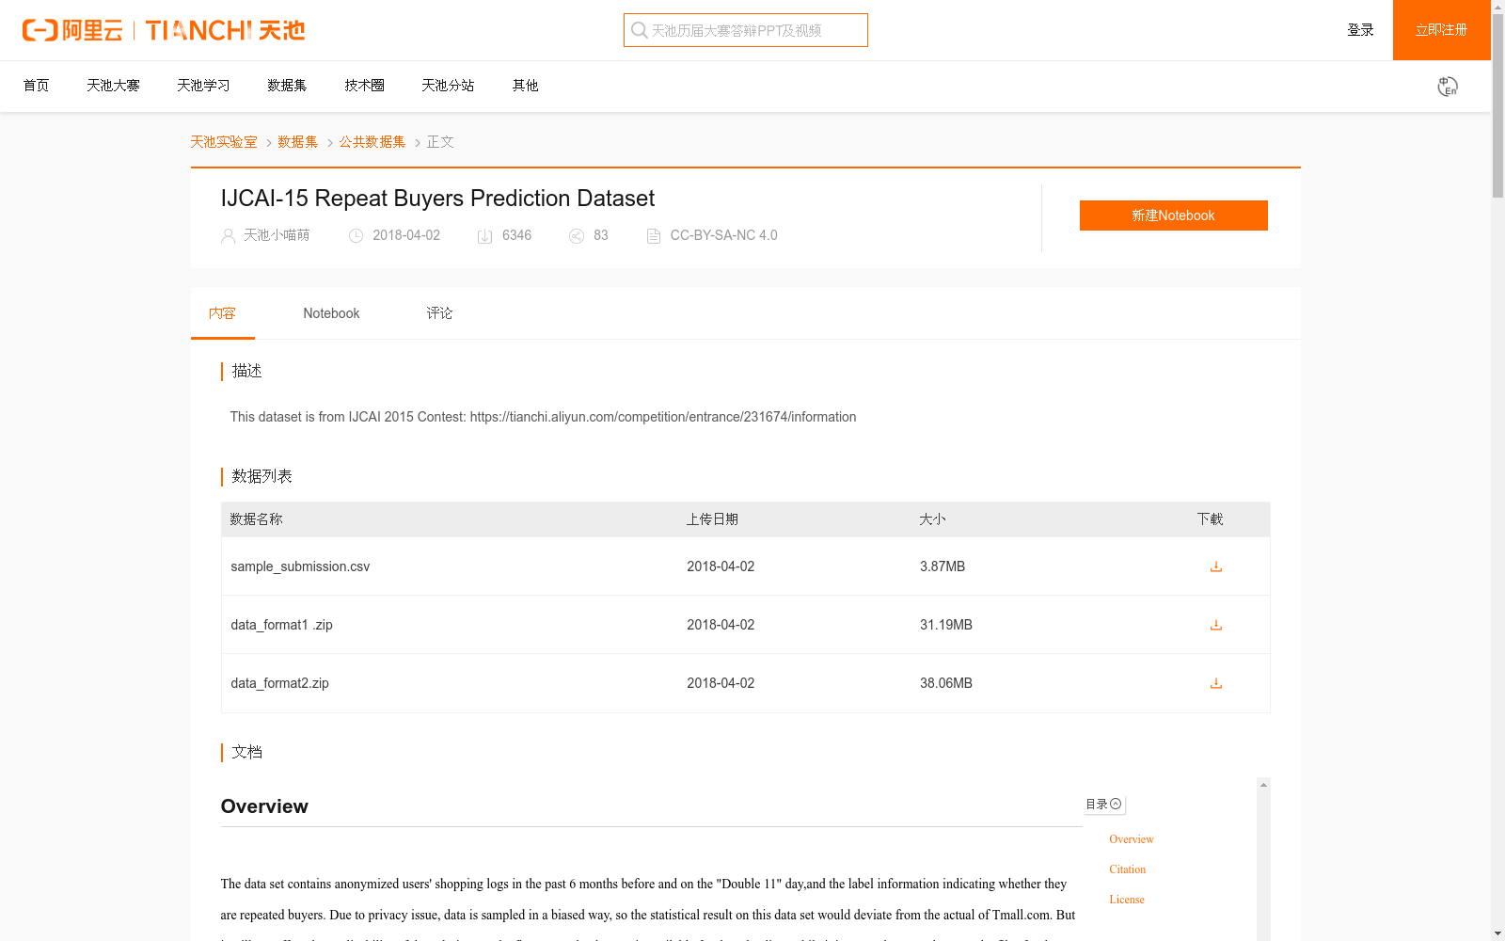Click the Overview document heading
The height and width of the screenshot is (941, 1505).
coord(264,806)
